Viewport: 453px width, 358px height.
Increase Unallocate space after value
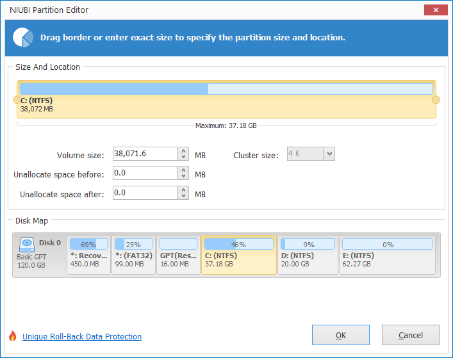[x=183, y=190]
